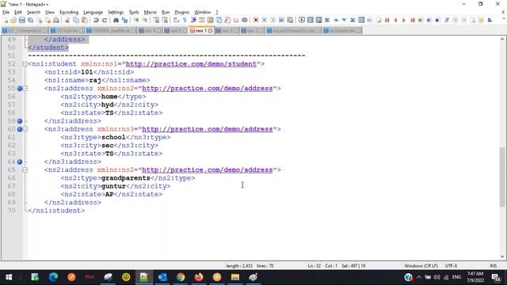Click the Ln : 32 status text

click(x=314, y=266)
